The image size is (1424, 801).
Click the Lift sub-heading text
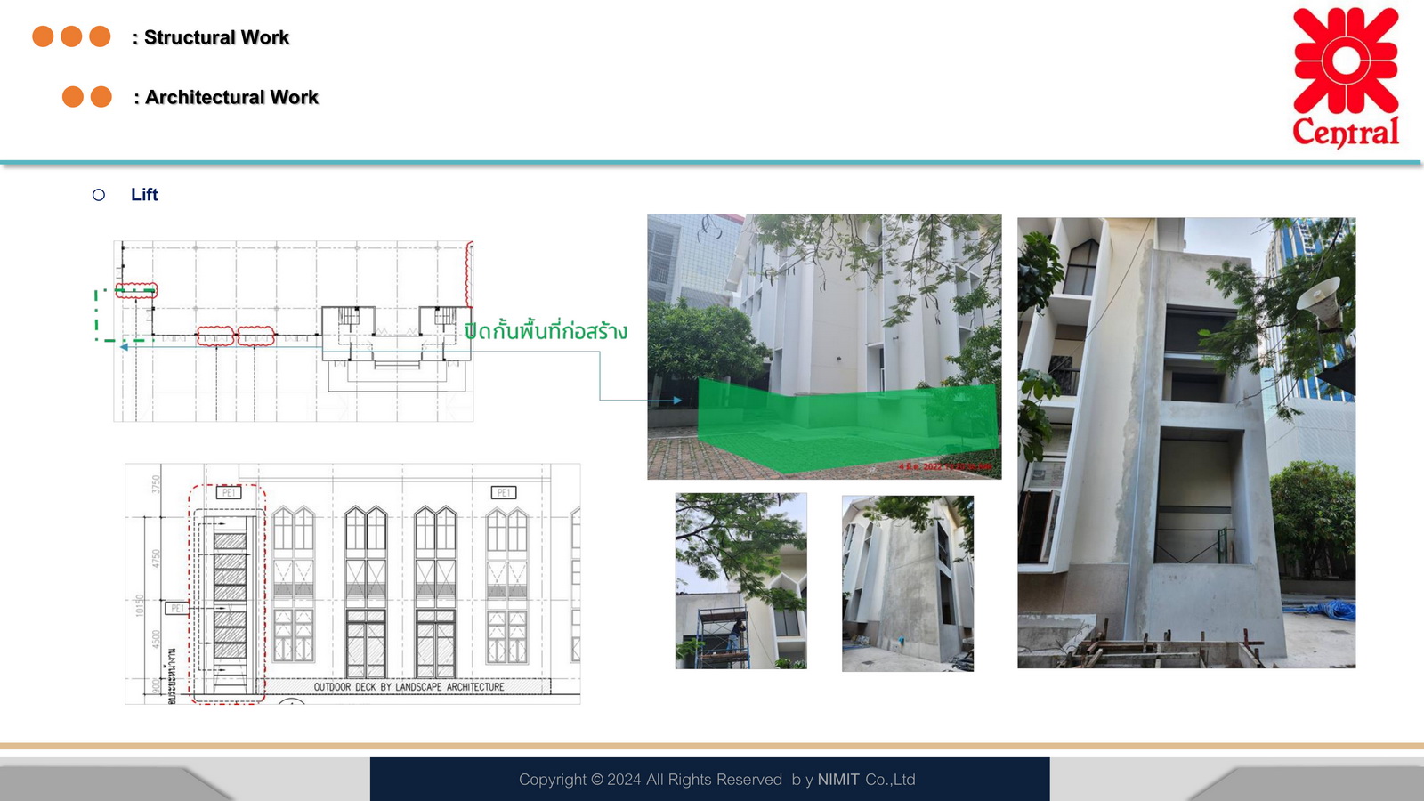(144, 195)
